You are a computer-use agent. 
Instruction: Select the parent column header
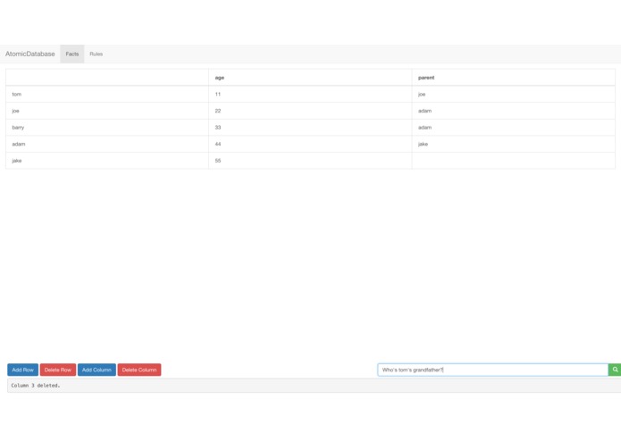point(513,78)
